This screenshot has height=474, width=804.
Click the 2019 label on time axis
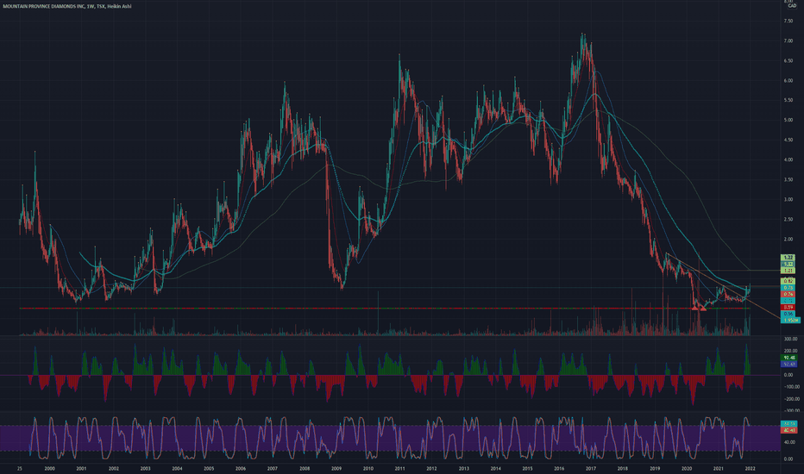[x=655, y=468]
